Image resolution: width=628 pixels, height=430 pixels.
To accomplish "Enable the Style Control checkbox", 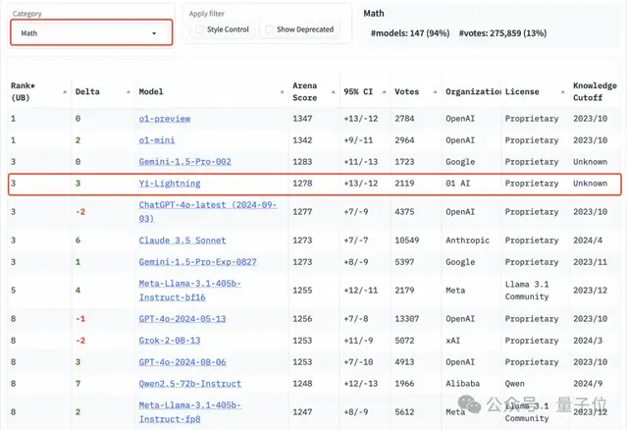I will (x=198, y=29).
